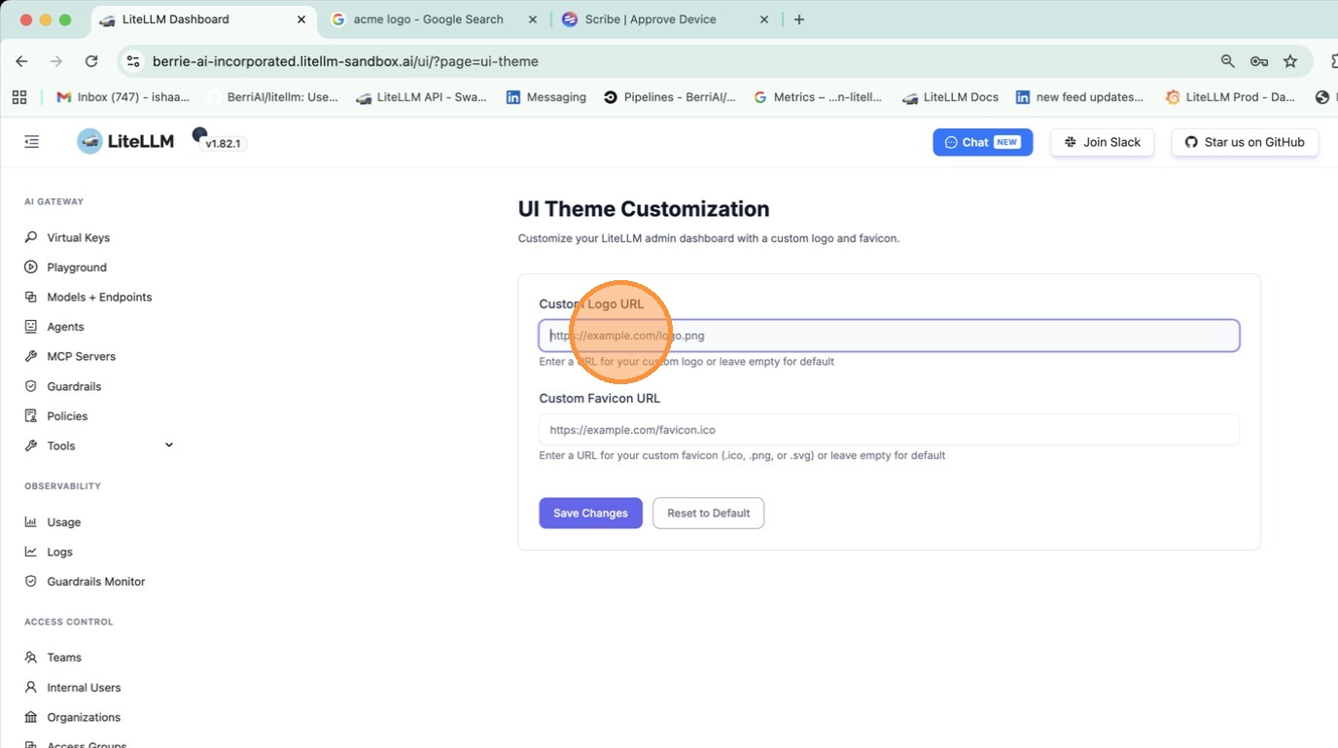Click the Guardrails Monitor shield icon
Viewport: 1338px width, 748px height.
(31, 582)
